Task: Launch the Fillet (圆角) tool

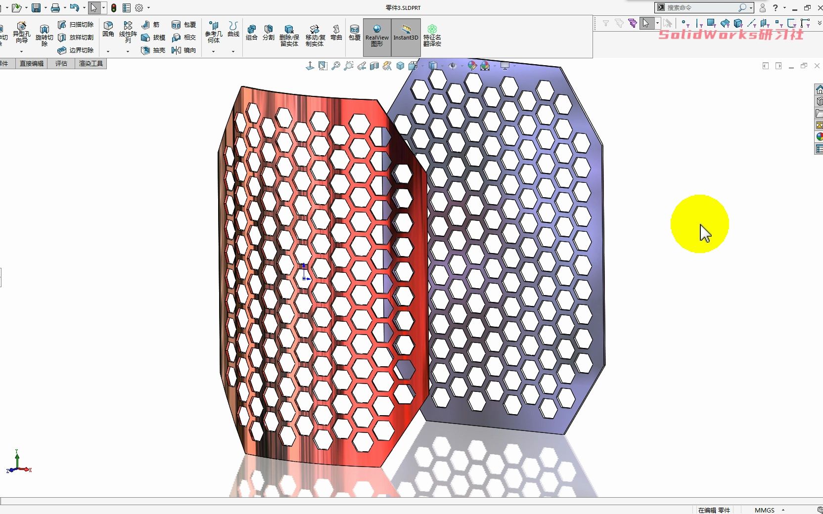Action: click(108, 29)
